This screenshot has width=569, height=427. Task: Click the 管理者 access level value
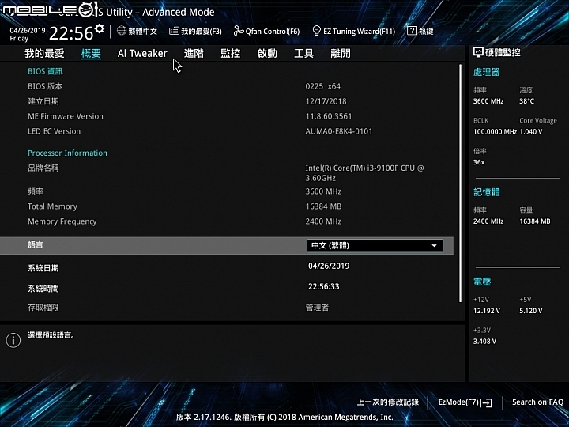click(317, 308)
